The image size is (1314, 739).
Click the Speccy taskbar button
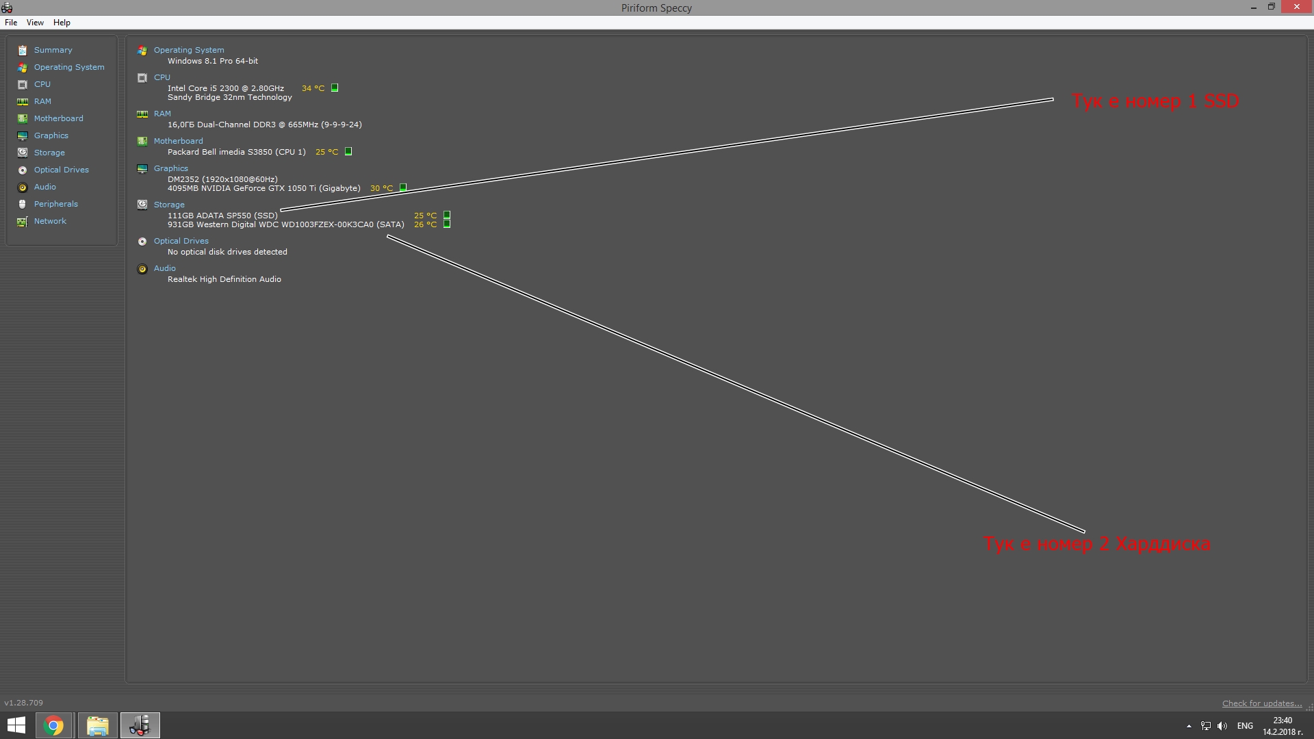(140, 725)
